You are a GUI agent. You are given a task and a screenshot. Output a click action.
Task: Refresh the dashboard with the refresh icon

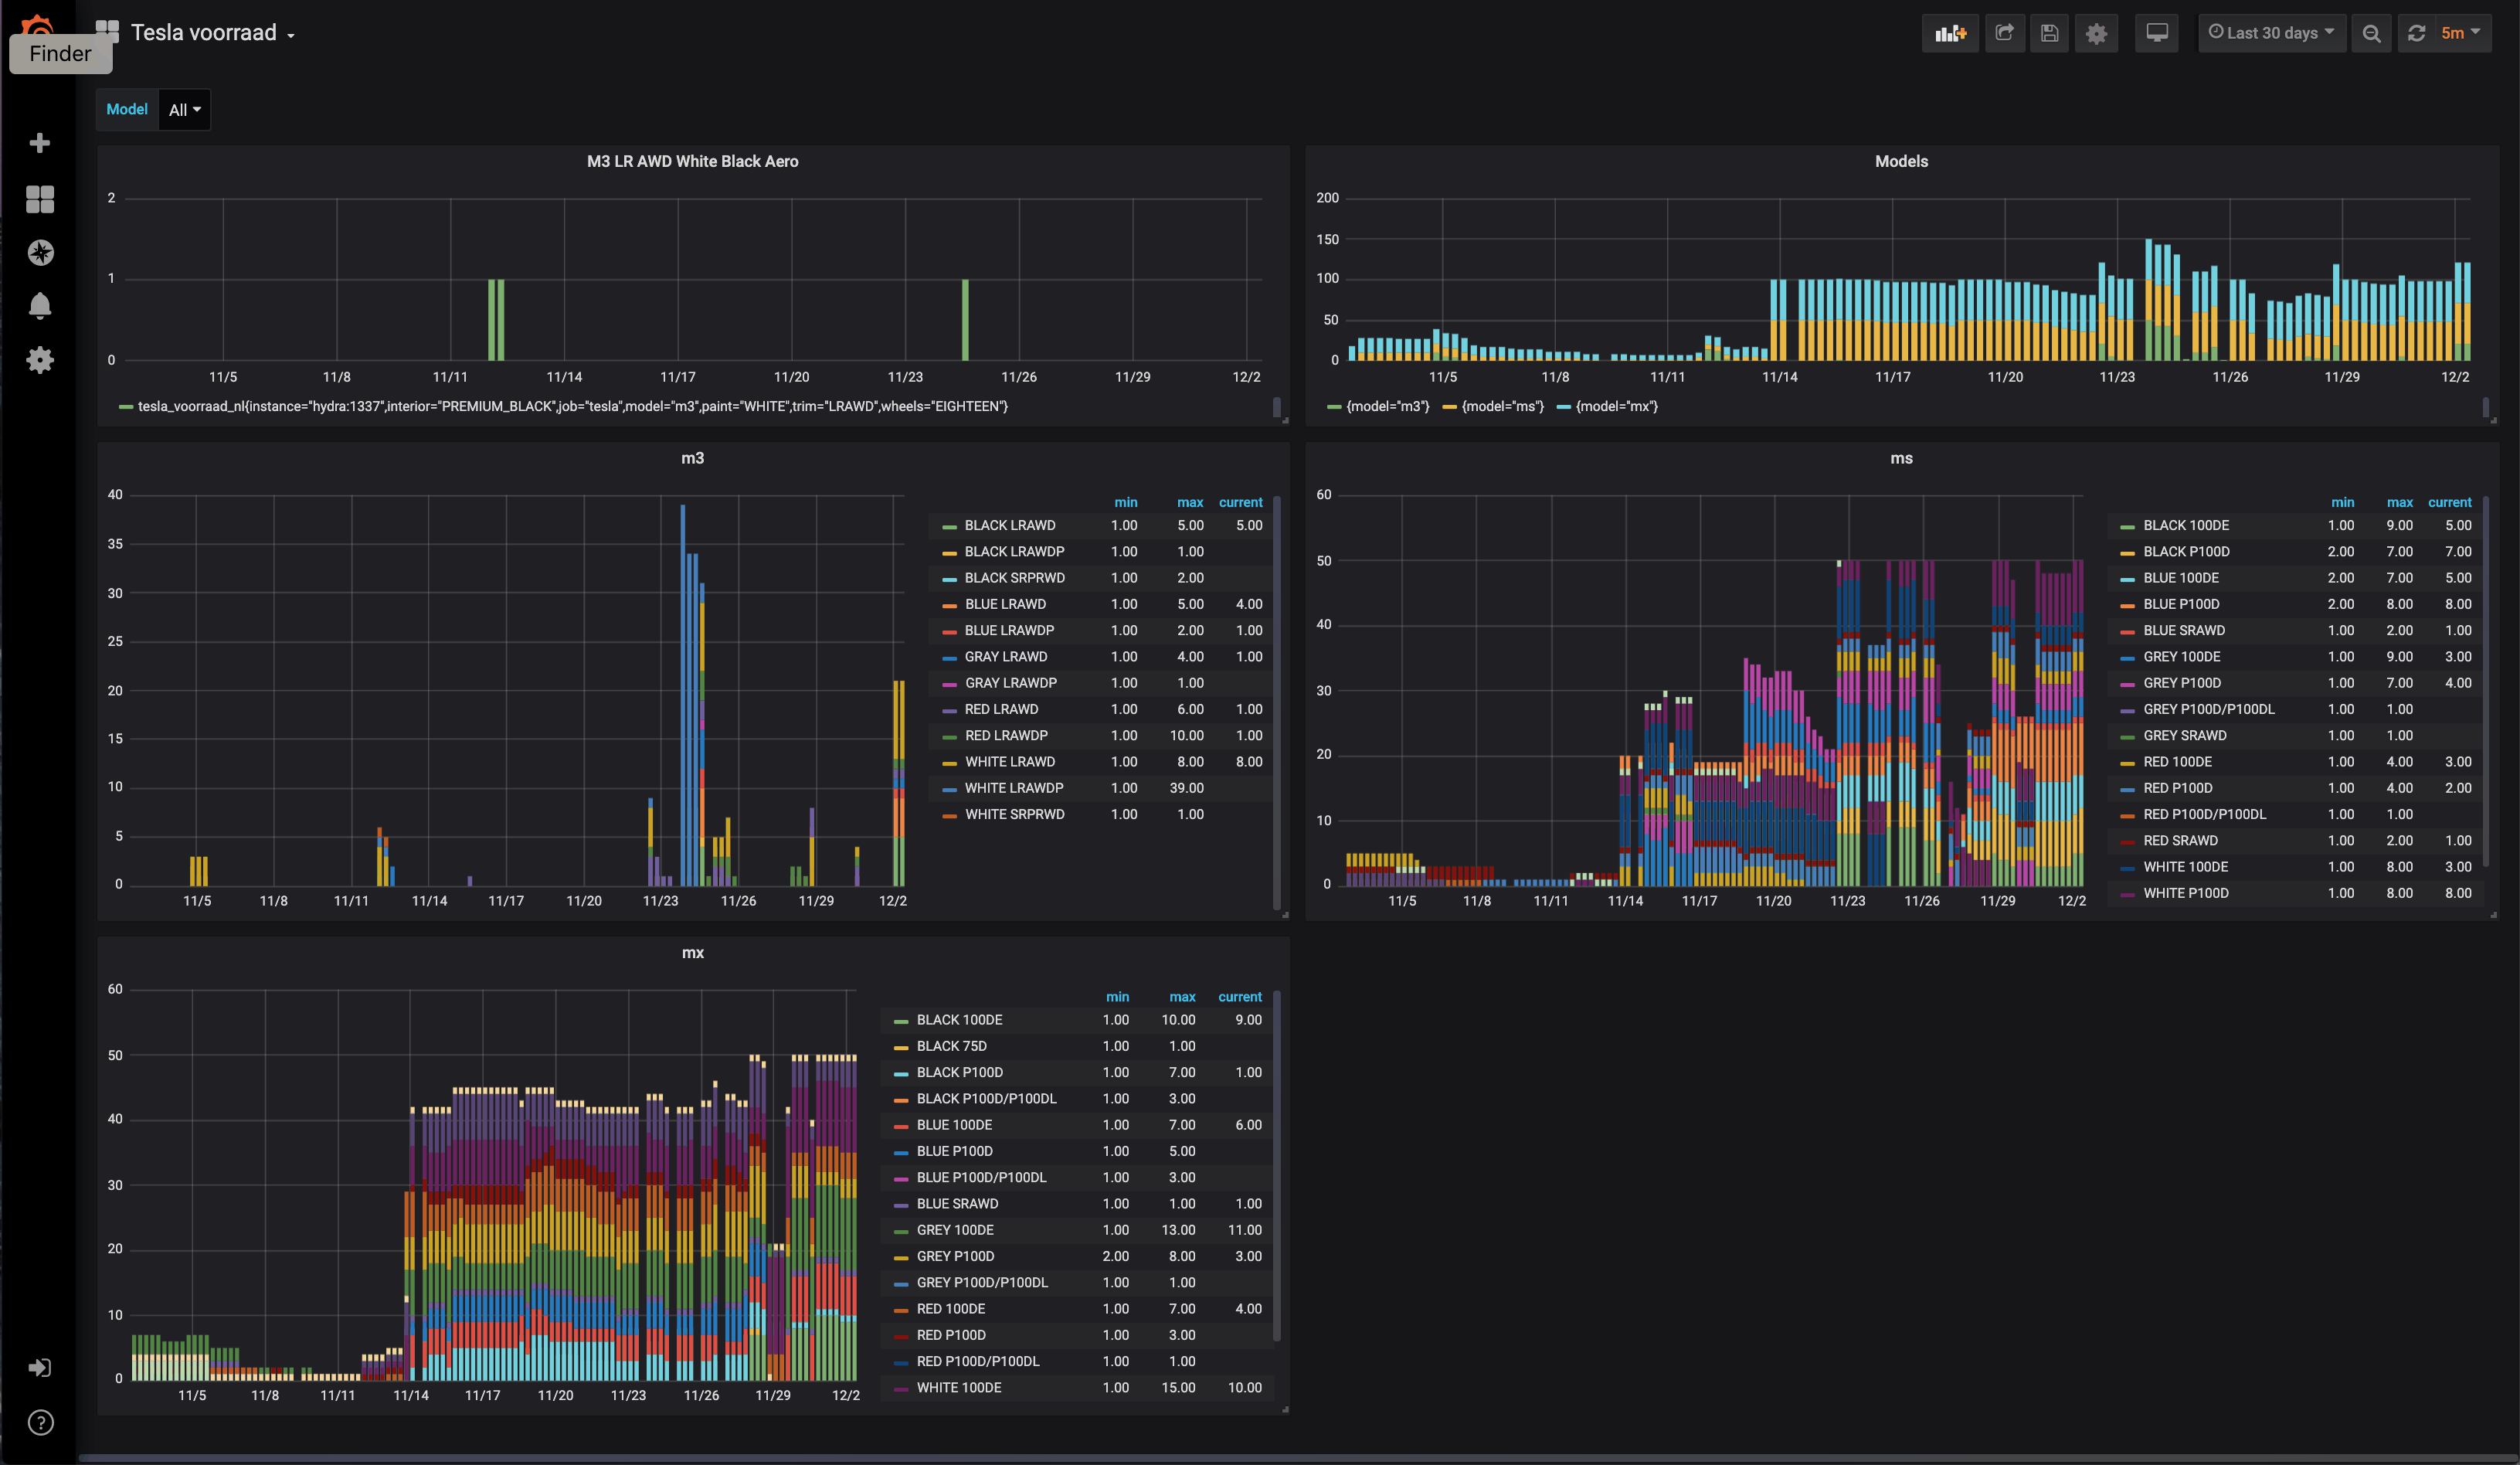coord(2416,33)
